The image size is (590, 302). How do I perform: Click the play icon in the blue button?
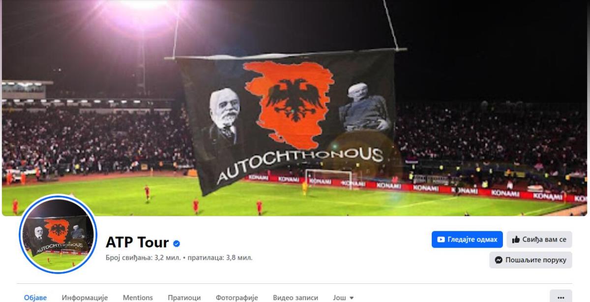pyautogui.click(x=441, y=240)
